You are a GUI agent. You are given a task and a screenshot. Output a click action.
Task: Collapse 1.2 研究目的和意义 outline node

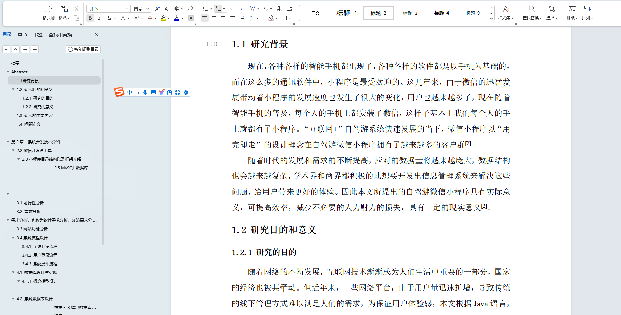point(13,89)
